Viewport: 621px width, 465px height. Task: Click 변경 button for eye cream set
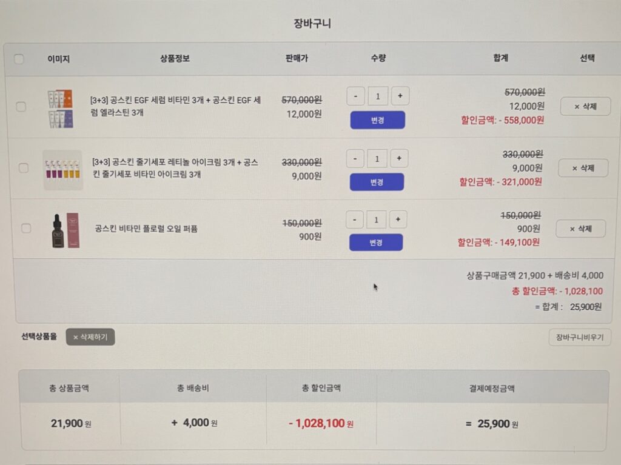tap(377, 182)
